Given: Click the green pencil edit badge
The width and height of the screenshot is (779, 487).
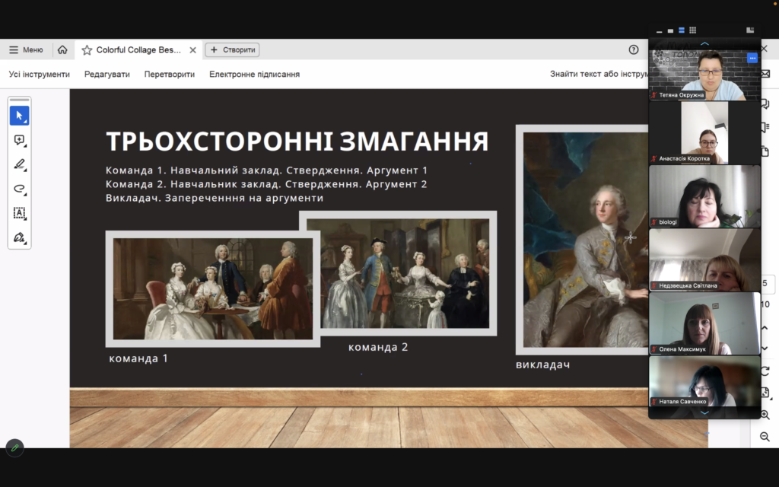Looking at the screenshot, I should tap(15, 447).
